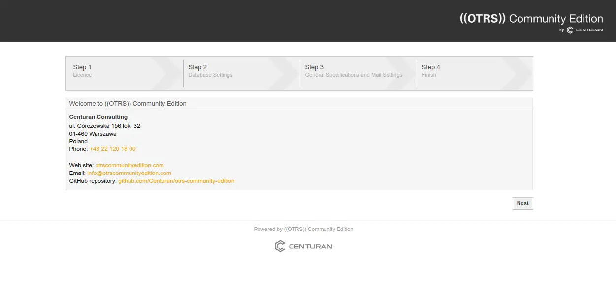
Task: Click the Powered by ((OTRS)) Community Edition footer text
Action: coord(303,229)
